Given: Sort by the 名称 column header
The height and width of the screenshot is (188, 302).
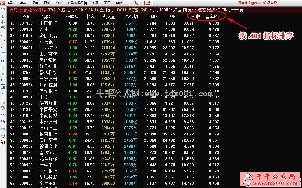Looking at the screenshot, I should tap(45, 17).
